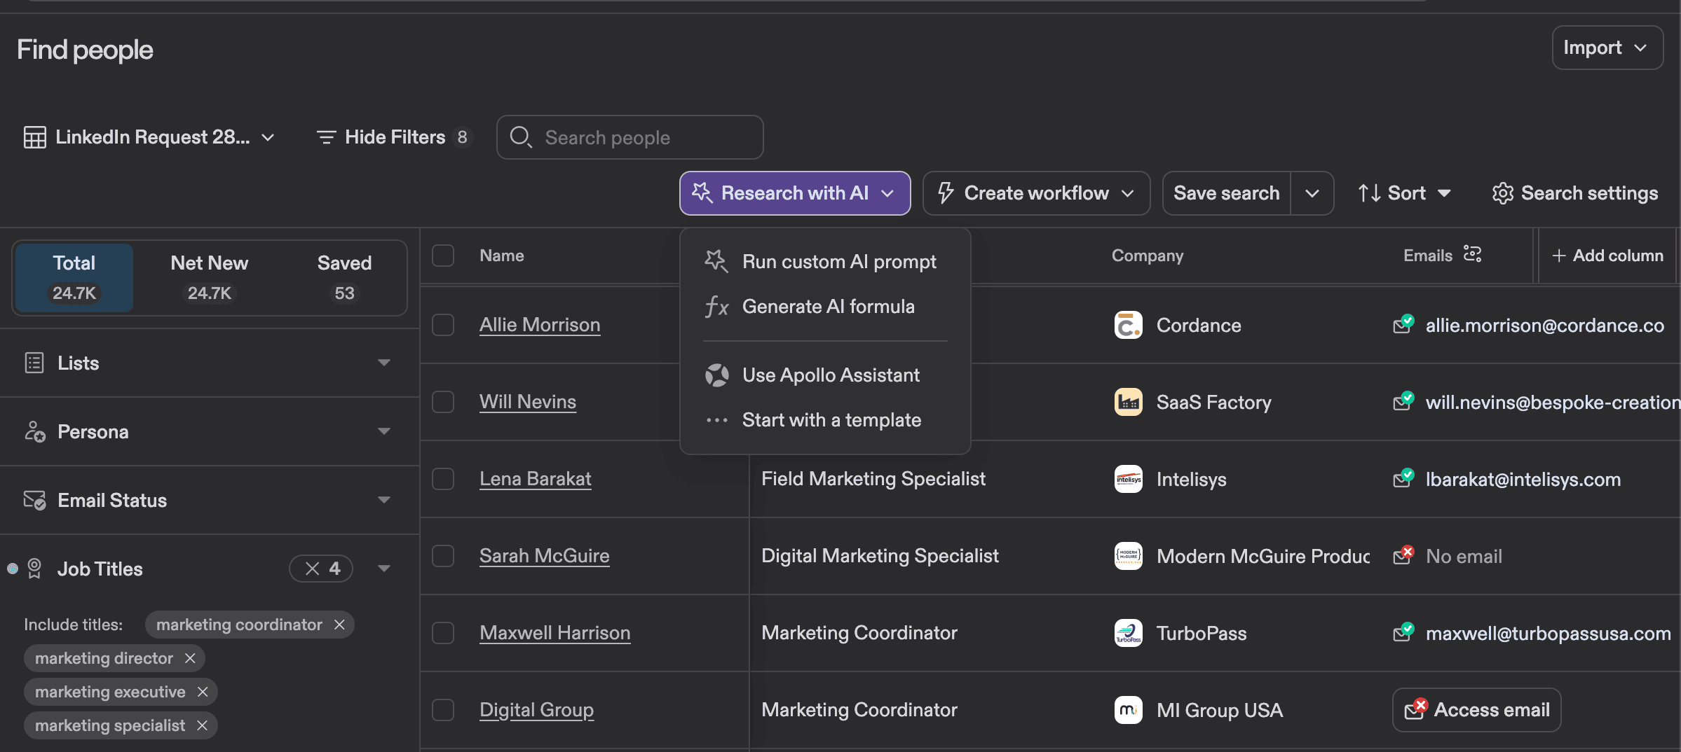This screenshot has height=752, width=1681.
Task: Click the Lists filter icon
Action: (34, 363)
